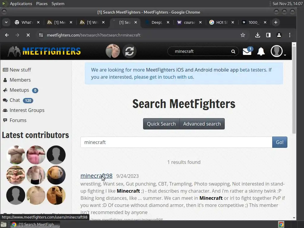Open site information icon in address bar
This screenshot has height=228, width=304.
click(41, 35)
